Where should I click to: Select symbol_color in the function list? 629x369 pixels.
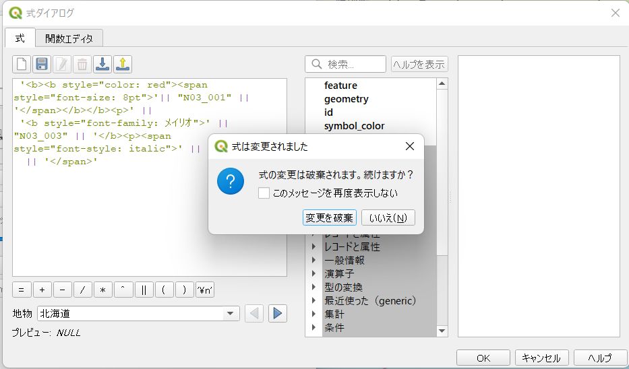(354, 126)
